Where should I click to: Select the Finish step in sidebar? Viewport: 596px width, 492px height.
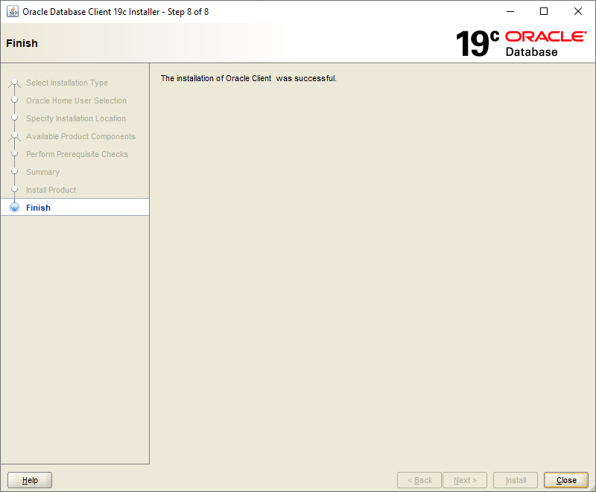tap(75, 207)
